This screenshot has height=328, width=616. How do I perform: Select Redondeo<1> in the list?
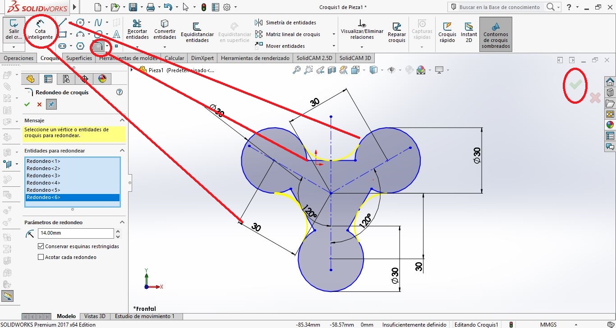tap(72, 161)
